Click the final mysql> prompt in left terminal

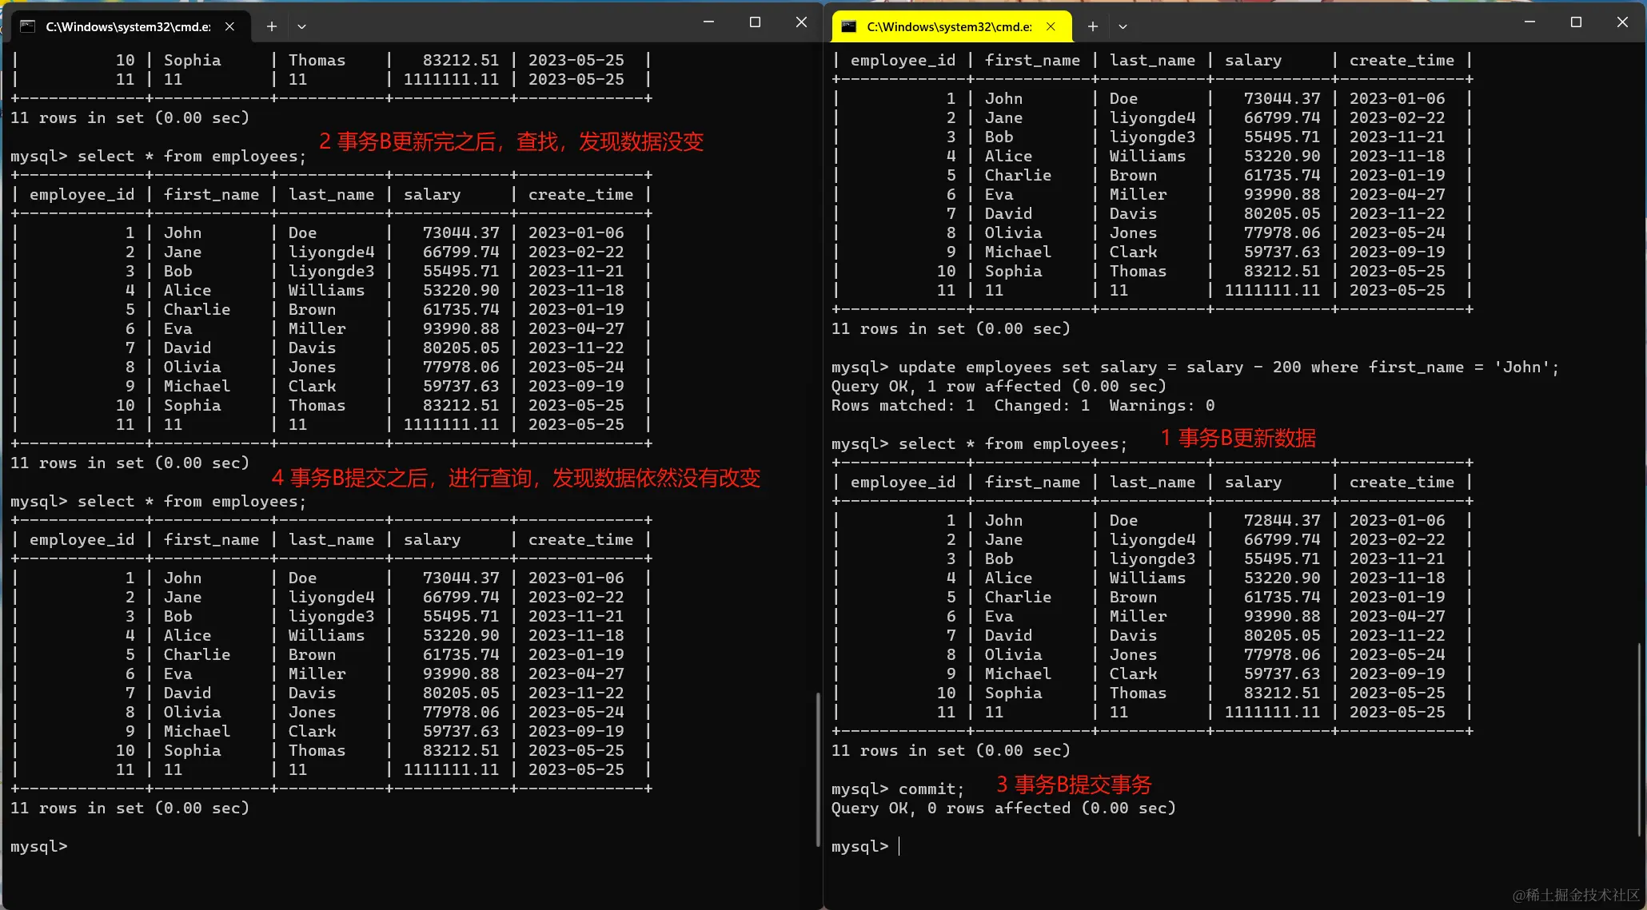pyautogui.click(x=38, y=846)
